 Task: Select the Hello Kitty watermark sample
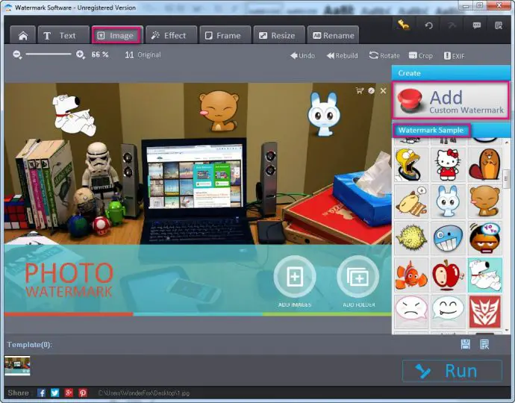(448, 164)
